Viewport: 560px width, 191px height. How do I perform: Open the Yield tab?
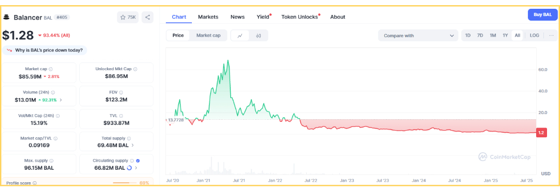click(x=263, y=17)
